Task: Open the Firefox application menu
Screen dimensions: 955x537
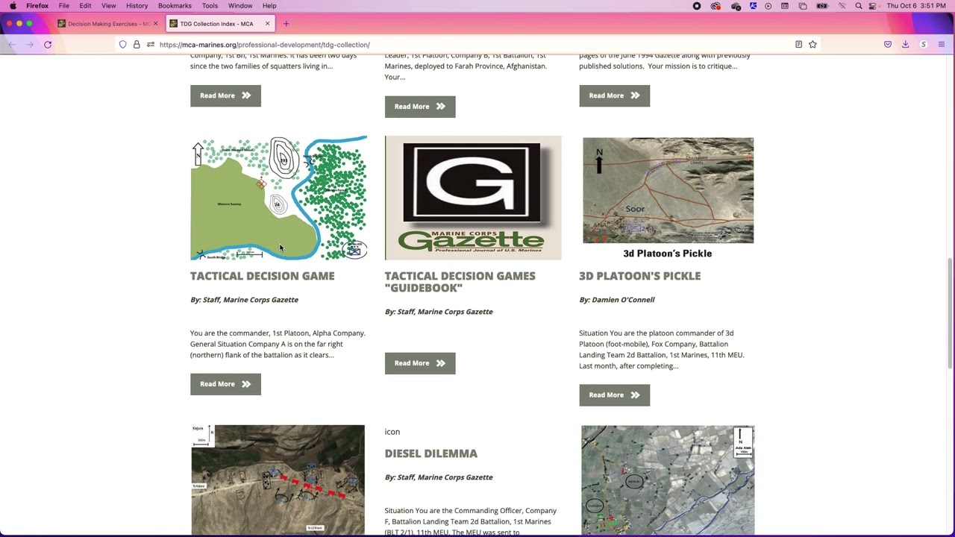Action: pyautogui.click(x=942, y=45)
